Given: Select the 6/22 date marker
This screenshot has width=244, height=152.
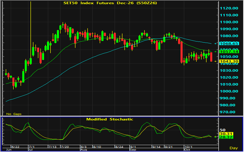Looking at the screenshot, I should [x=16, y=147].
